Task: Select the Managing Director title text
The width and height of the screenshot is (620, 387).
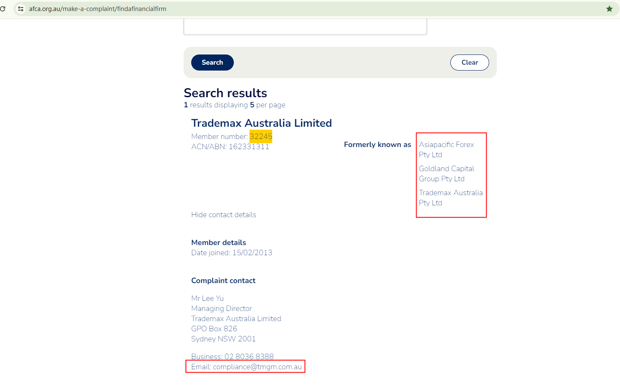Action: coord(222,308)
